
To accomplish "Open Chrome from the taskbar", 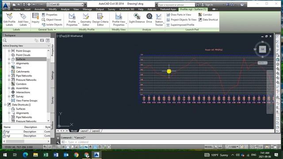I will [x=76, y=155].
